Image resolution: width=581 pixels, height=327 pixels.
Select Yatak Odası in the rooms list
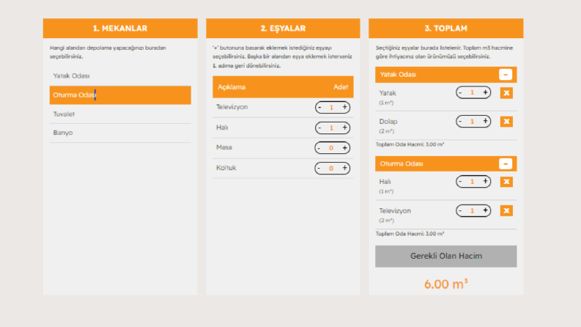click(x=120, y=76)
